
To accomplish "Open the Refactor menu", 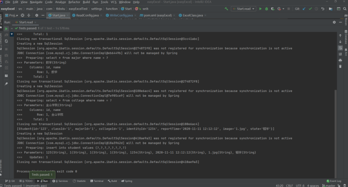I will click(x=74, y=2).
